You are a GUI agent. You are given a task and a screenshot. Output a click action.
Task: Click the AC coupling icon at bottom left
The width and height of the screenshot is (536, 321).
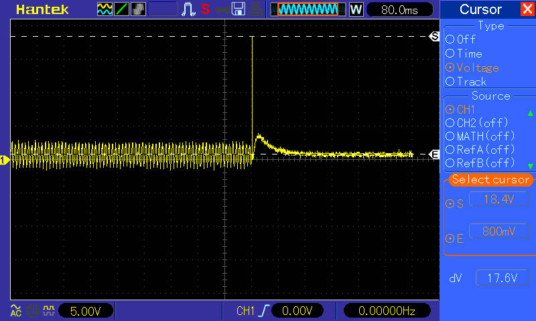(x=15, y=310)
